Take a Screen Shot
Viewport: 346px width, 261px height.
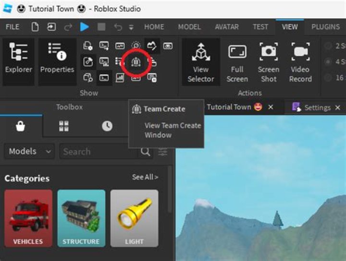pos(268,61)
